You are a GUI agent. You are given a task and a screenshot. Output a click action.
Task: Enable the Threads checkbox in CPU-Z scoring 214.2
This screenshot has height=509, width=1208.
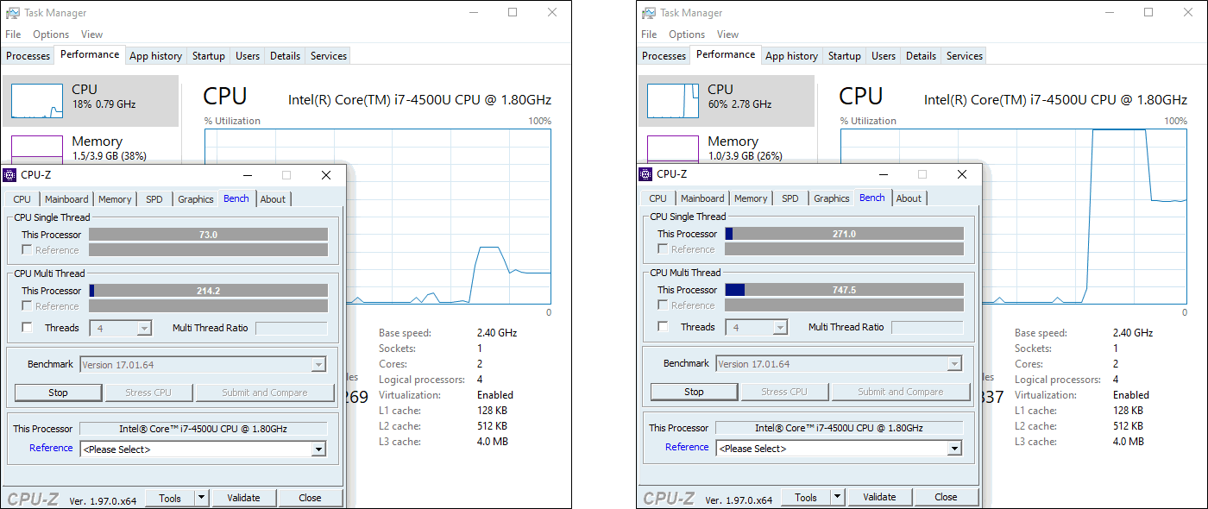(x=28, y=328)
